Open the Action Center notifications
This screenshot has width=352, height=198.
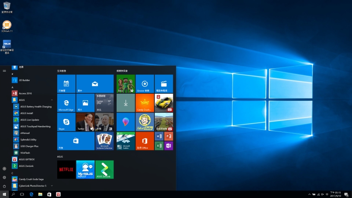click(x=347, y=194)
